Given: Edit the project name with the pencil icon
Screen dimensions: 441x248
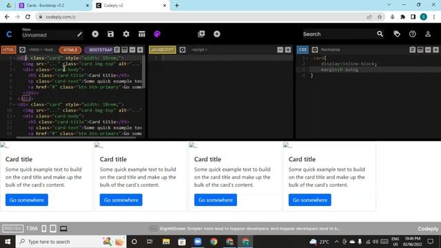Looking at the screenshot, I should (x=80, y=34).
